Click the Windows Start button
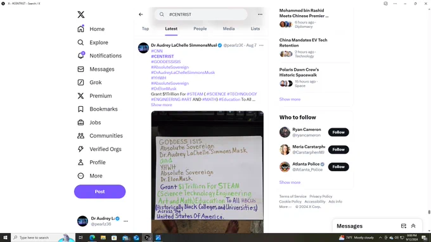This screenshot has height=242, width=431. click(5, 238)
